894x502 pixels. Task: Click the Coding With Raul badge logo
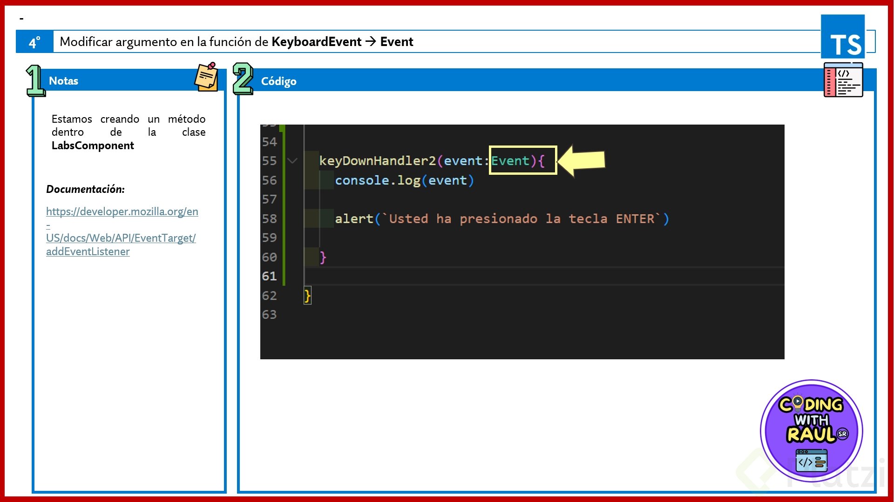coord(811,431)
